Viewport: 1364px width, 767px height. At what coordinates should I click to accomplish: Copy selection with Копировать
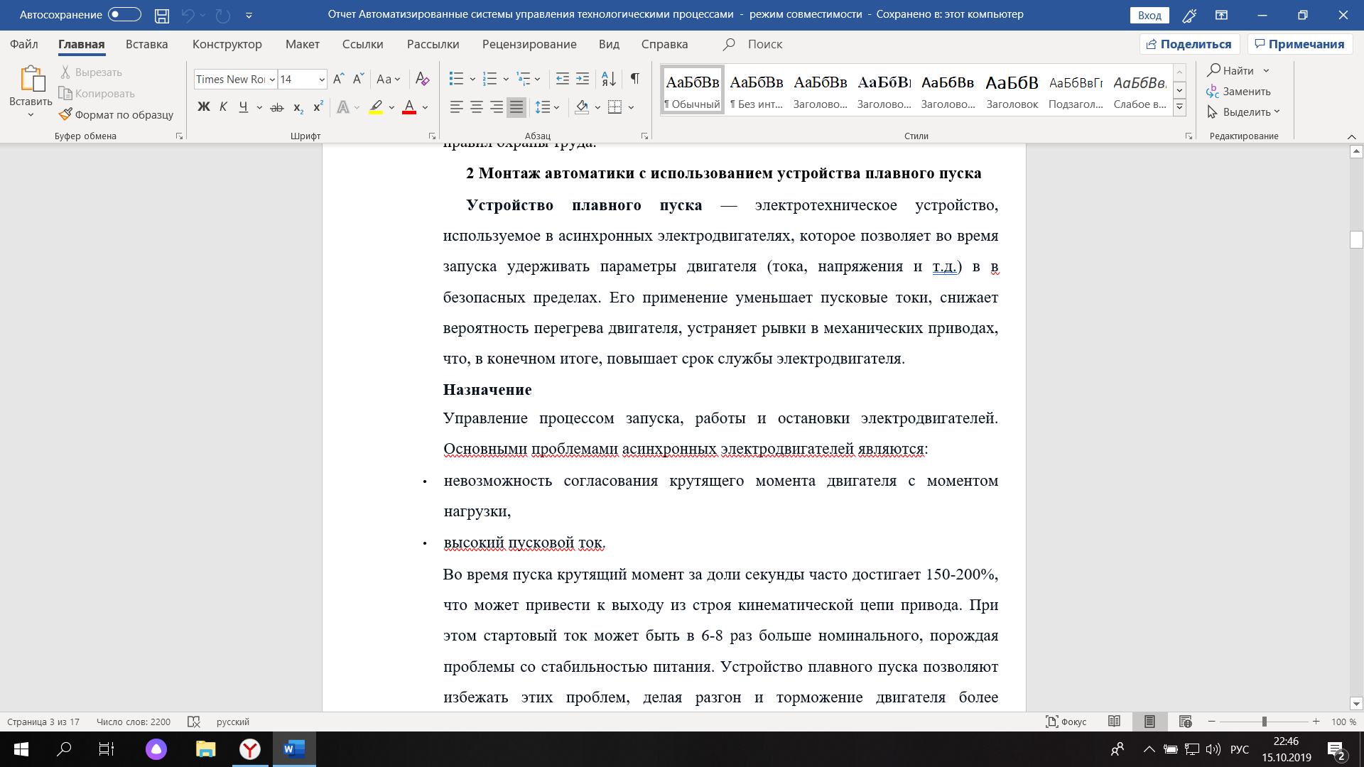click(x=97, y=94)
